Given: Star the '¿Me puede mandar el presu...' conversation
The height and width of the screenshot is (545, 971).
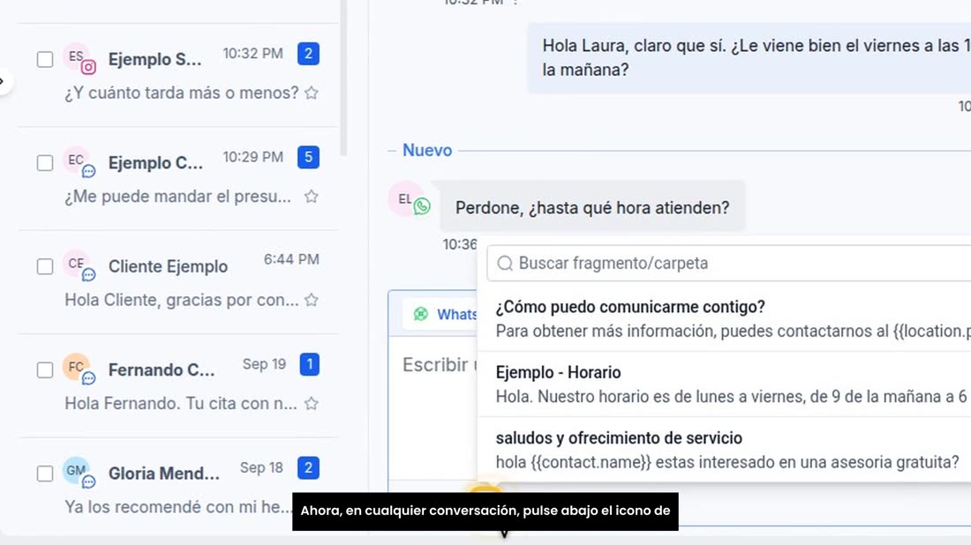Looking at the screenshot, I should [312, 197].
